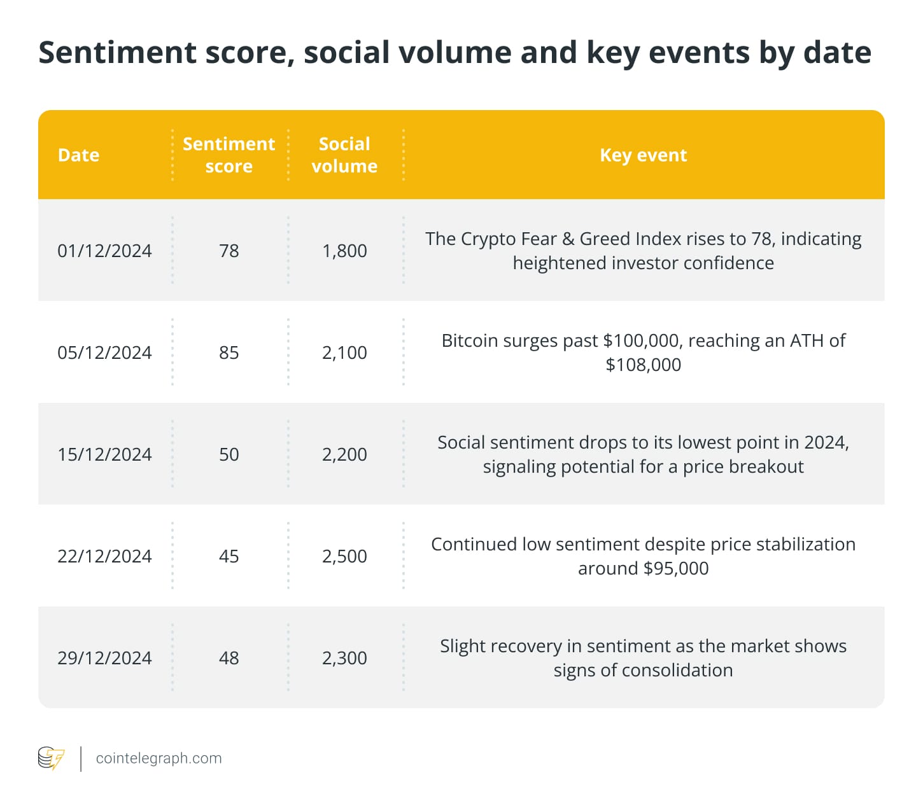The image size is (923, 810).
Task: Select the 22/12/2024 date cell
Action: 104,556
